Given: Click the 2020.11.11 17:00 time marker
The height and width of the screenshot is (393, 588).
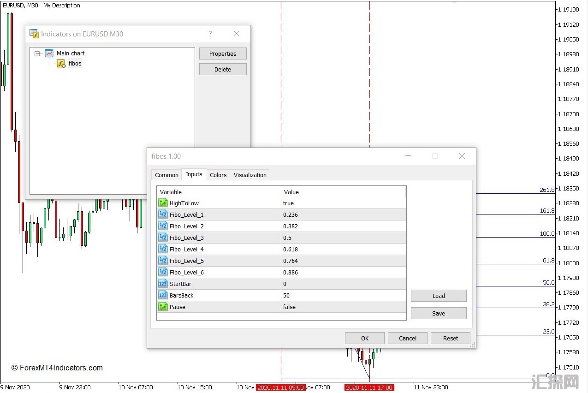Looking at the screenshot, I should 369,387.
